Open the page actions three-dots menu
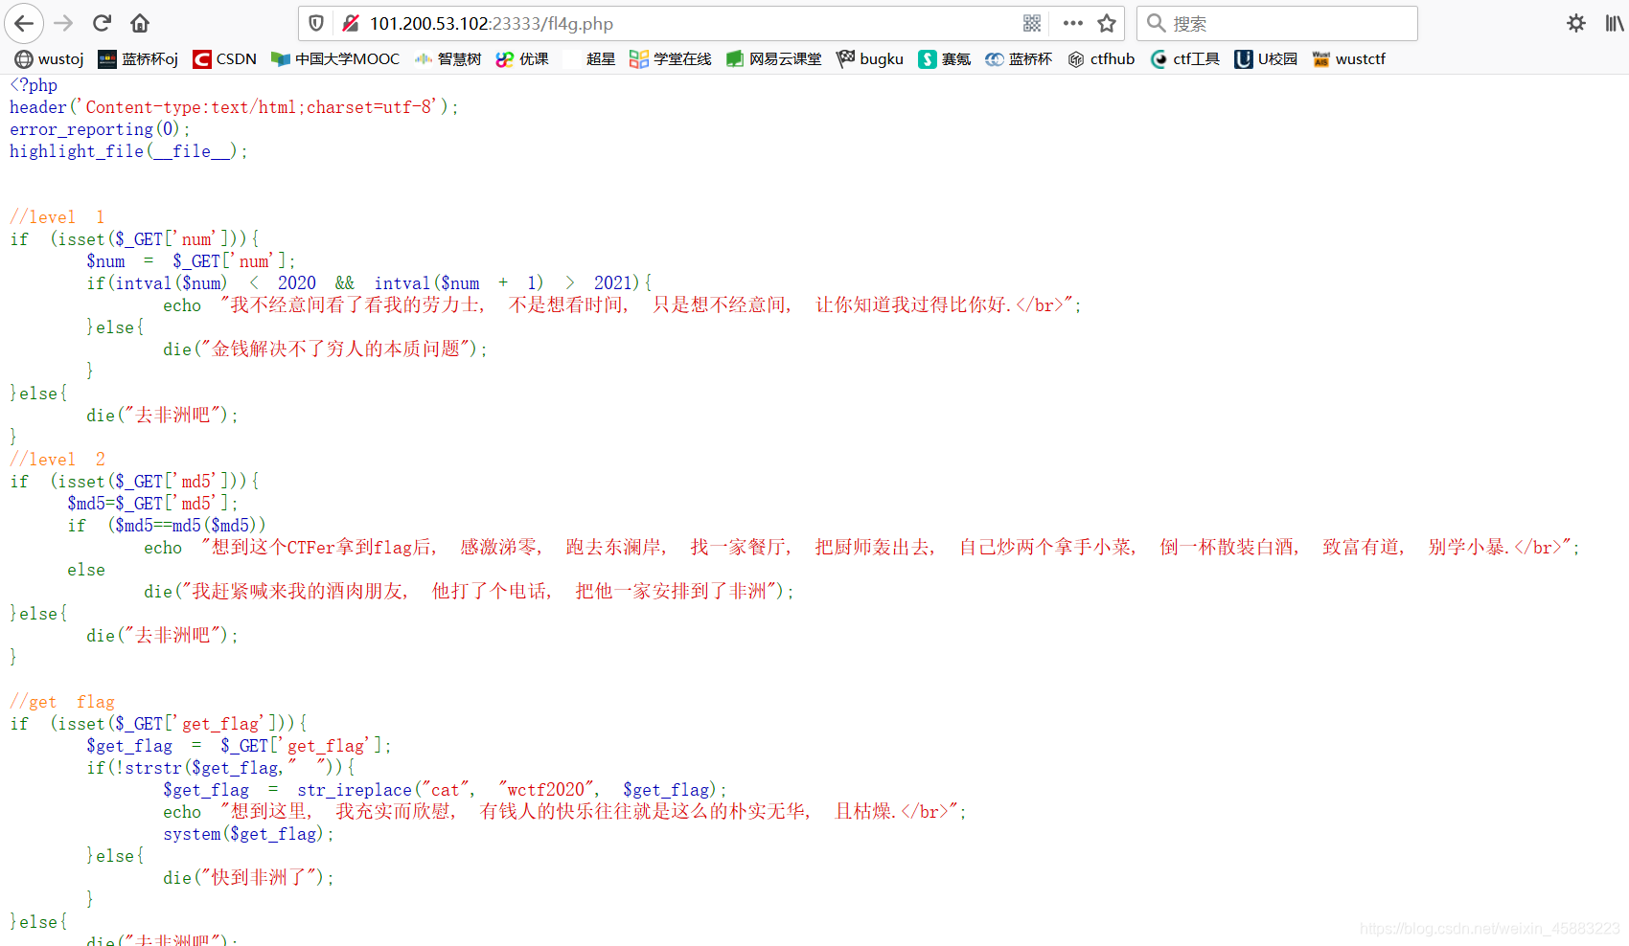Screen dimensions: 1629x946 (x=1073, y=23)
